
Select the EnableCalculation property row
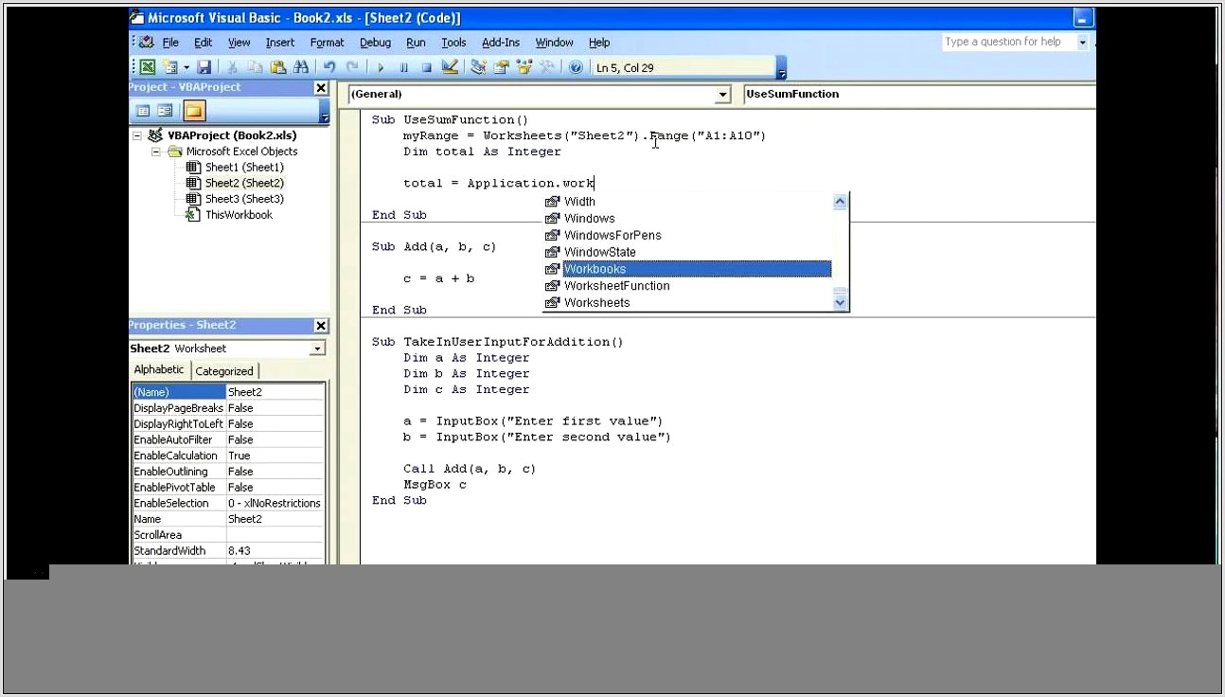coord(228,456)
